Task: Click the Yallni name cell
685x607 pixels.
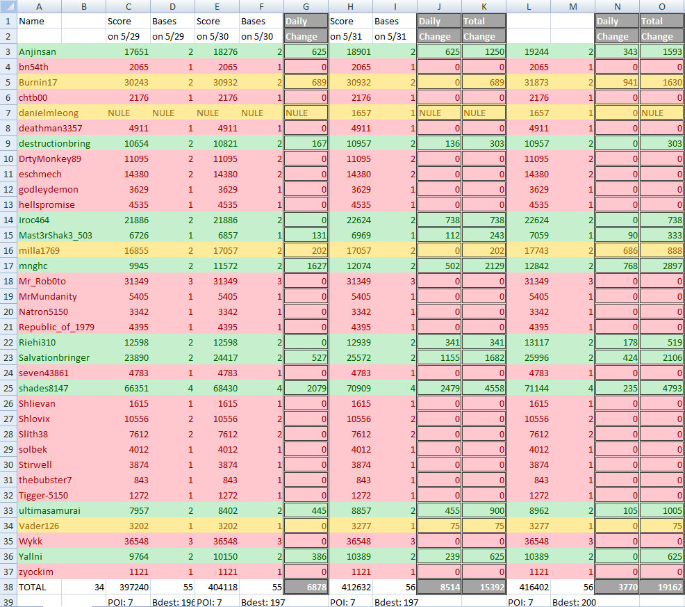Action: [x=39, y=557]
